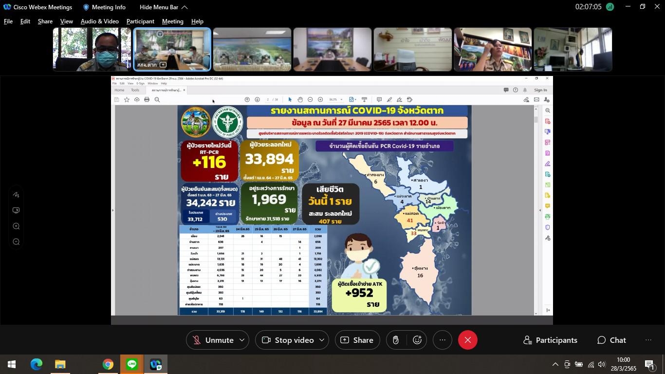Select the annotate icon on left sidebar
The width and height of the screenshot is (665, 374).
tap(16, 195)
